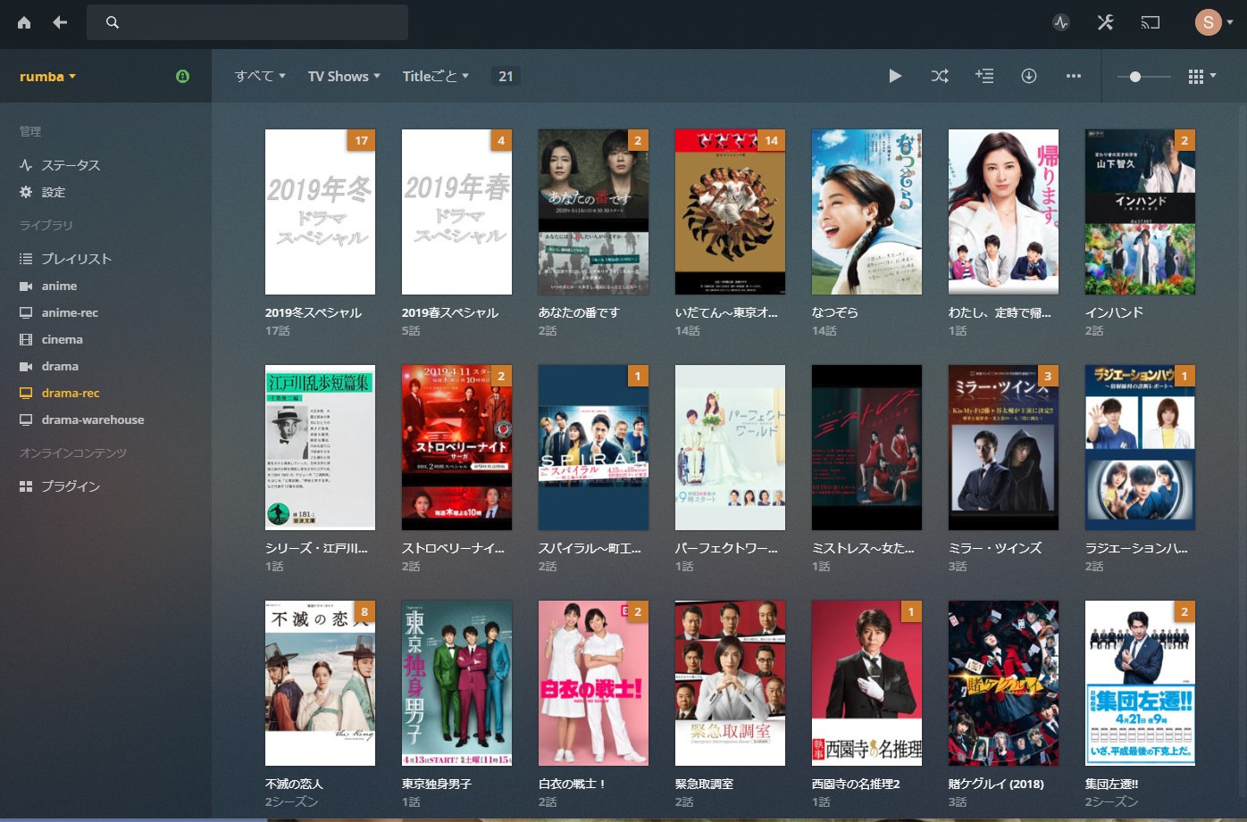This screenshot has height=822, width=1247.
Task: Open ミストレス poster
Action: 866,447
